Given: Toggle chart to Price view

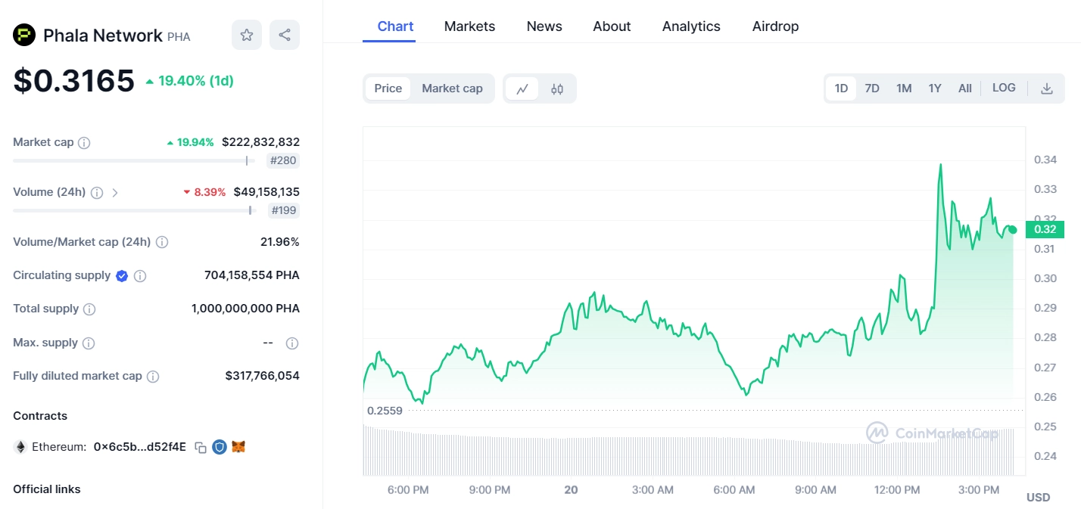Looking at the screenshot, I should [x=388, y=88].
